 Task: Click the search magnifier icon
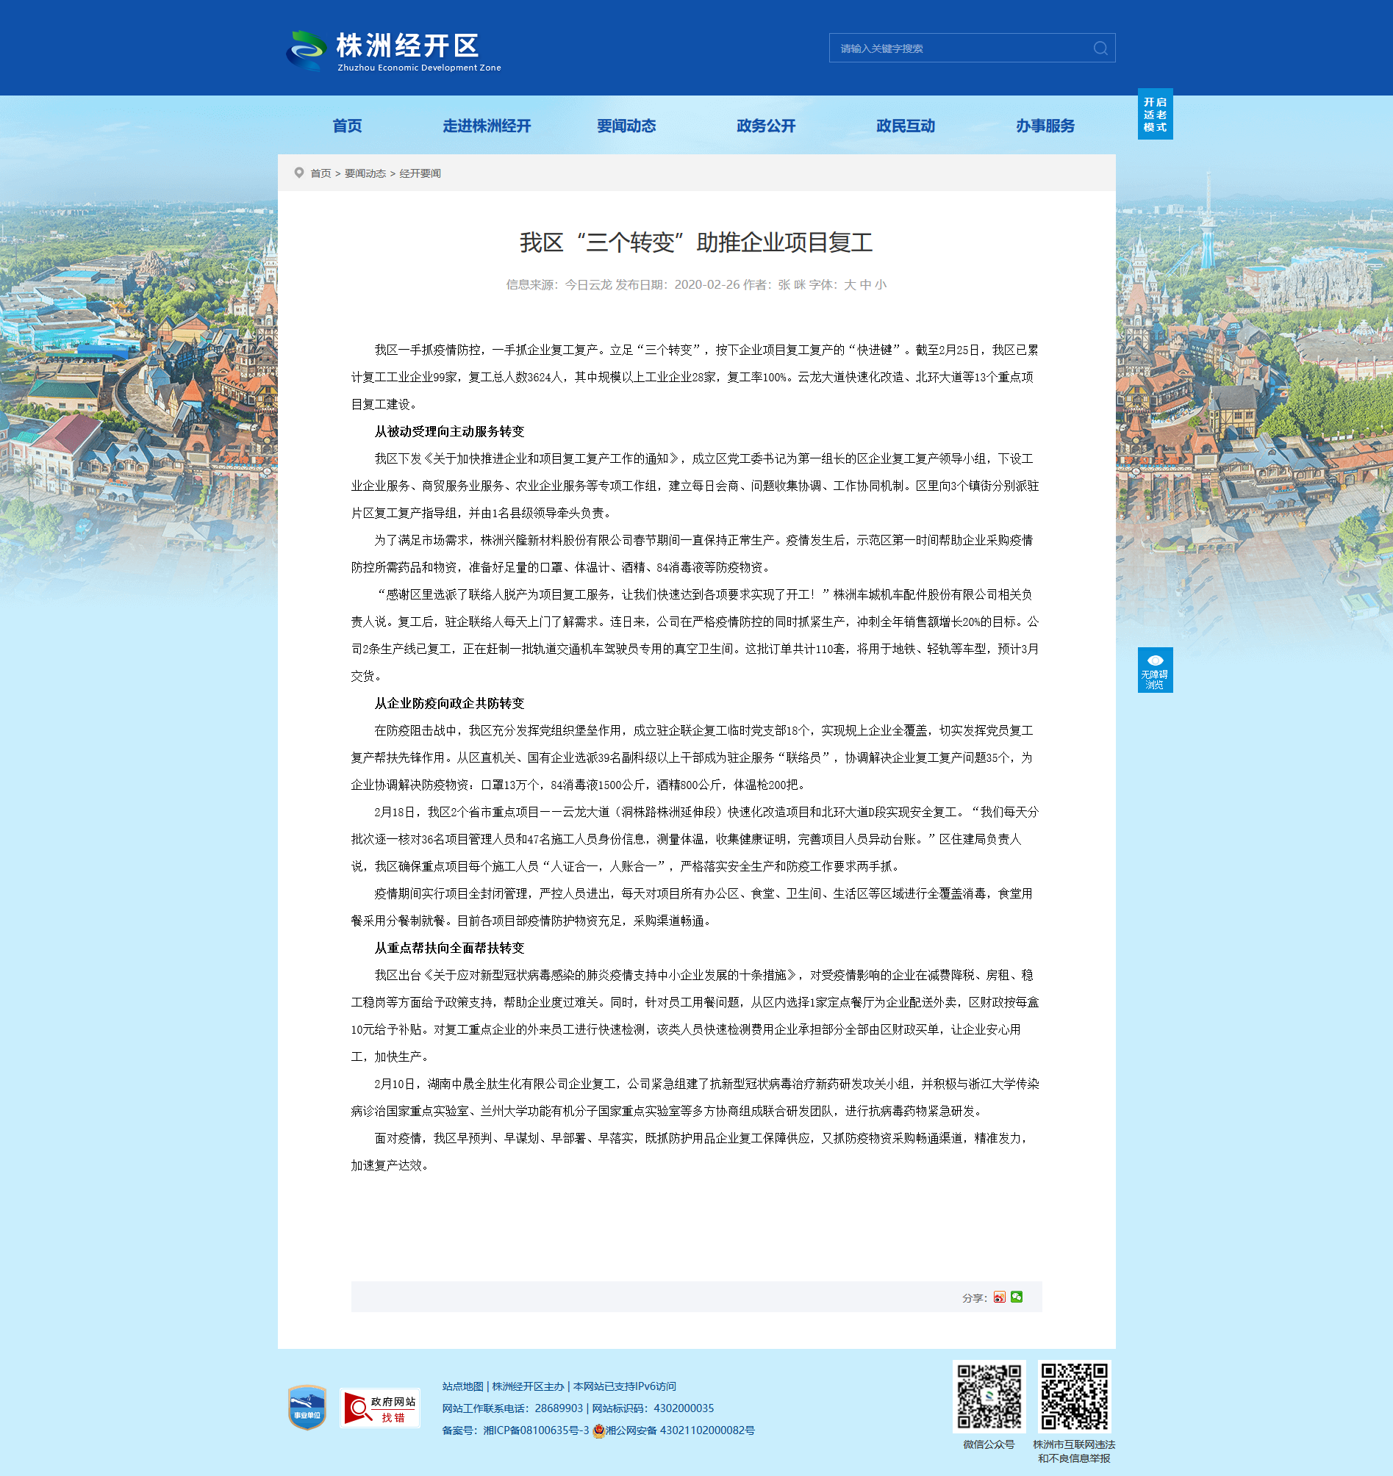tap(1100, 48)
